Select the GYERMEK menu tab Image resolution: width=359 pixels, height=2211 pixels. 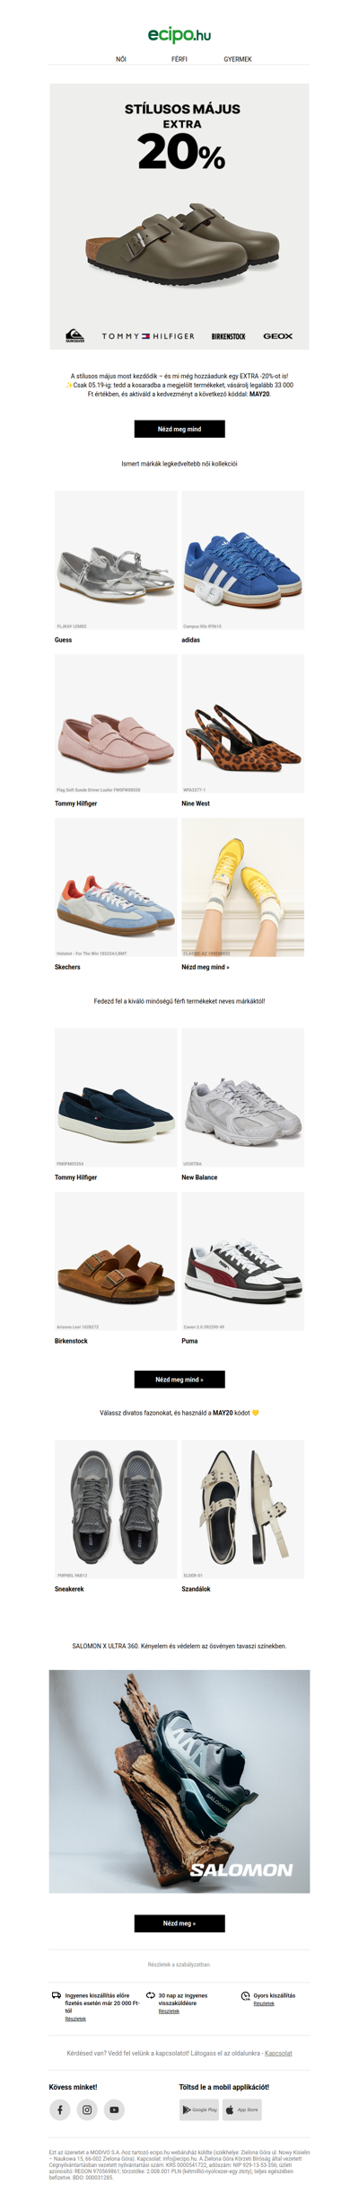pos(238,59)
